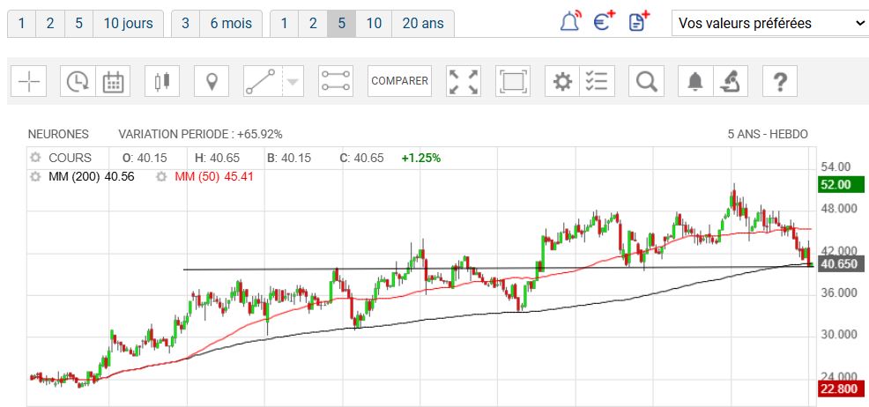Click the calendar date range icon
Viewport: 869px width, 407px height.
(x=113, y=82)
